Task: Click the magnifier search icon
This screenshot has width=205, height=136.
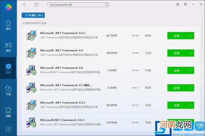Action: click(107, 5)
